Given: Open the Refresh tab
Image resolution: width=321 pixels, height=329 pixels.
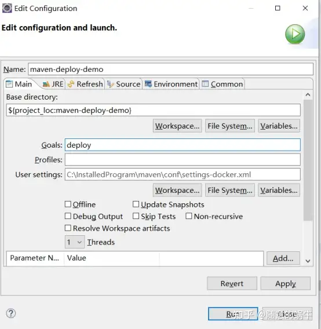Looking at the screenshot, I should [85, 84].
